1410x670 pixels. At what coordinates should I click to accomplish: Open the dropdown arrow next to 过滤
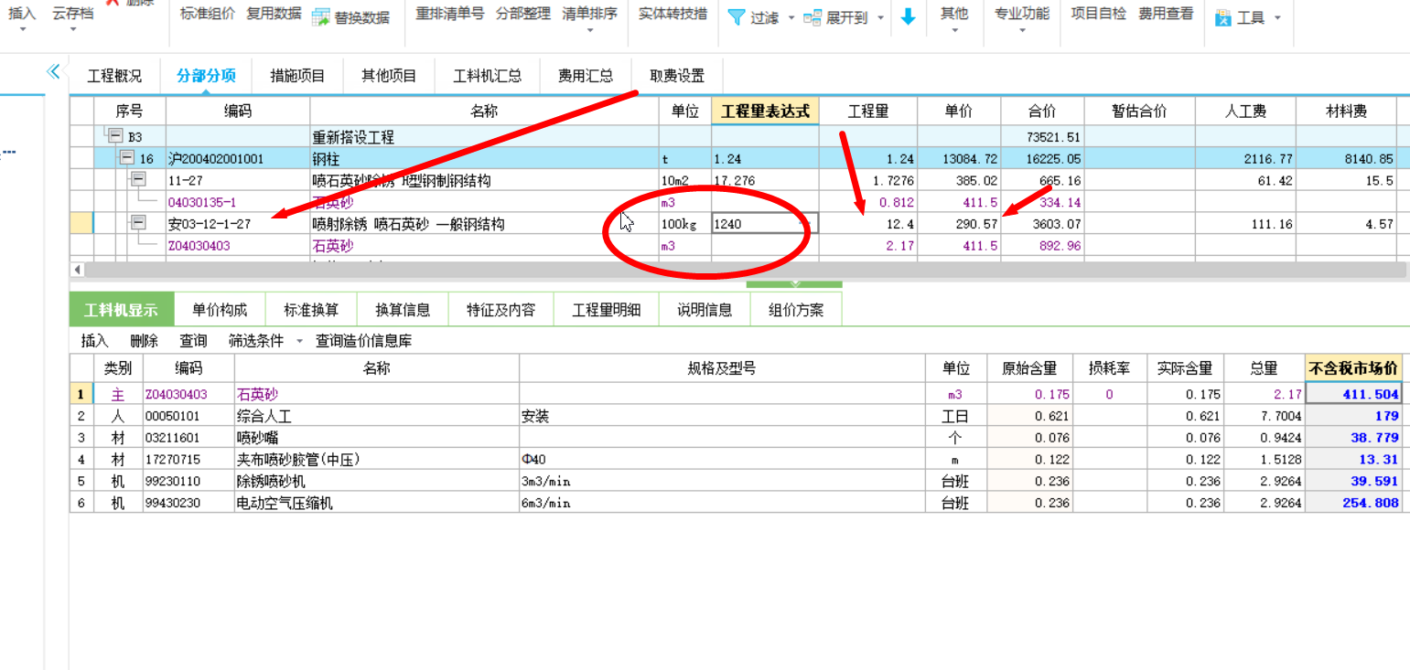791,17
